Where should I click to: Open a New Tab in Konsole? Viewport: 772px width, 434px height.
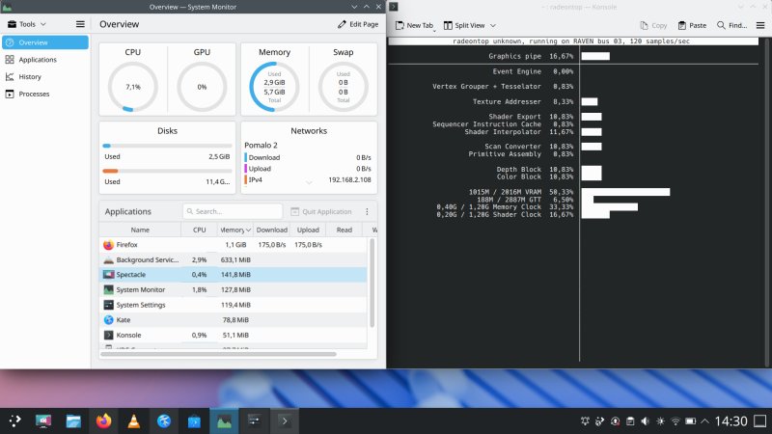click(413, 25)
